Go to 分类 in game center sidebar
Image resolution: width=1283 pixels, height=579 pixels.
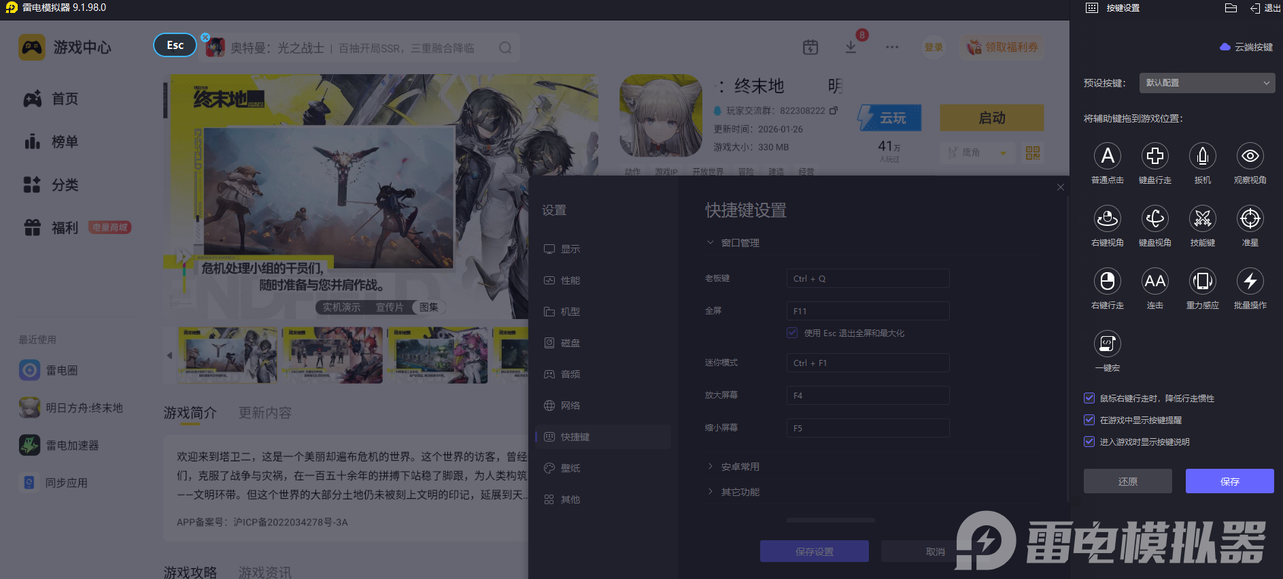coord(51,184)
